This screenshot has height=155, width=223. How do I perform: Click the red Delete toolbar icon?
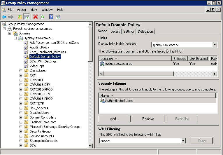pos(36,17)
